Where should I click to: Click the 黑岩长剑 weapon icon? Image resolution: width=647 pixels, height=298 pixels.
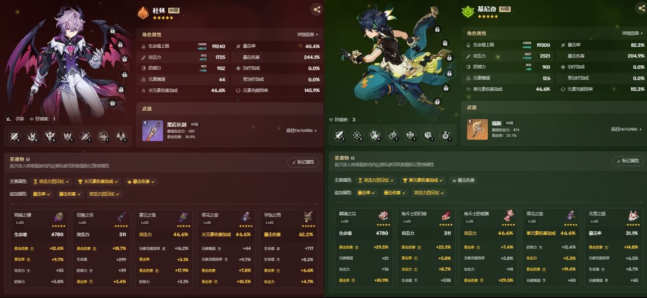pos(152,130)
